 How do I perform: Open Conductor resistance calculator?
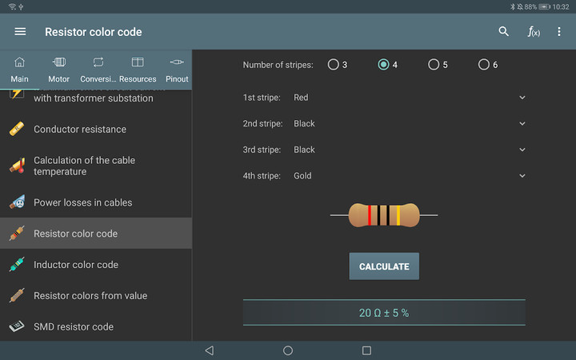(x=96, y=130)
